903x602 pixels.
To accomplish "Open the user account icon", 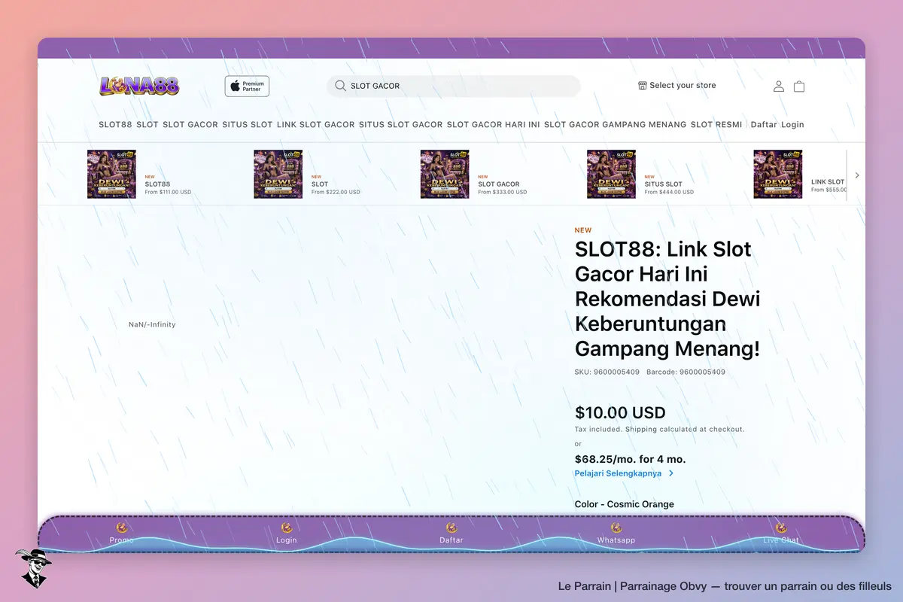I will (x=779, y=86).
